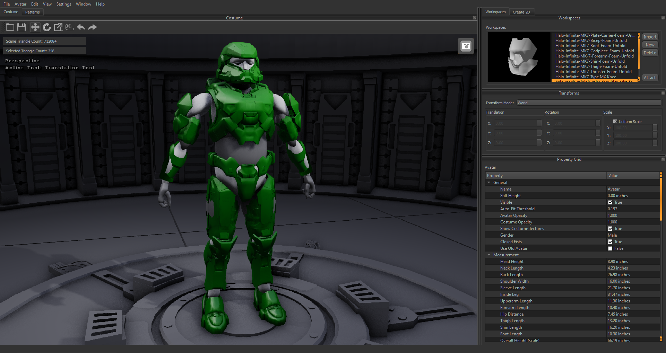
Task: Open a costume file with folder icon
Action: pos(10,27)
